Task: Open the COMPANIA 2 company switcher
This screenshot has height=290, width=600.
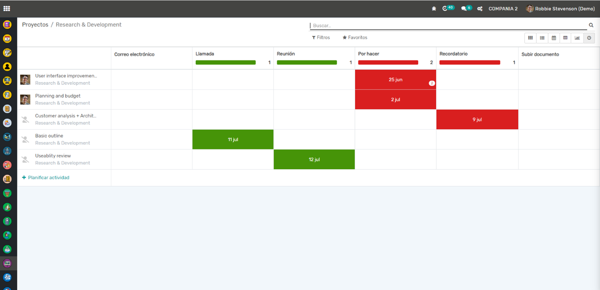Action: click(x=503, y=9)
